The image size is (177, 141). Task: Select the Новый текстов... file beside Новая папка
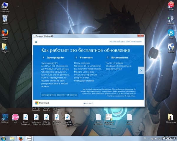130,120
